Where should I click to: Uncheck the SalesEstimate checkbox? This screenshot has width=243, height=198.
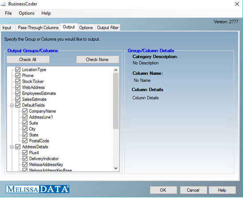(x=18, y=99)
